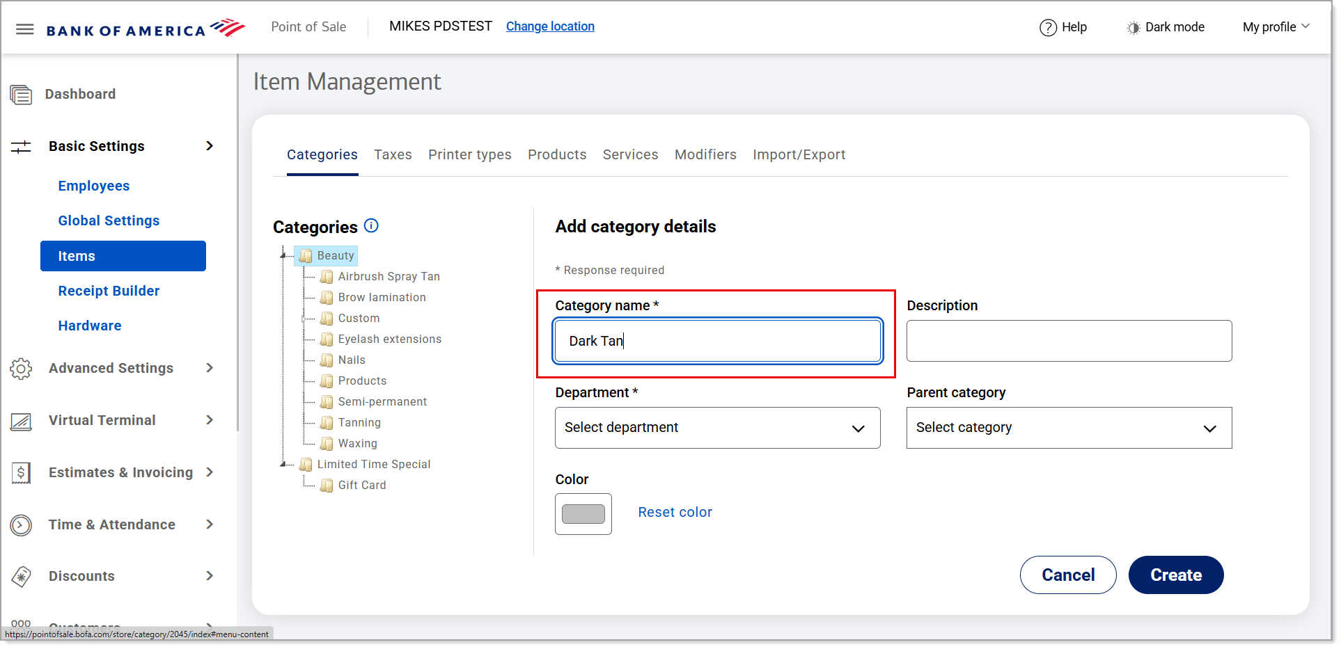Open the Services tab
Screen dimensions: 1341x649
point(631,154)
